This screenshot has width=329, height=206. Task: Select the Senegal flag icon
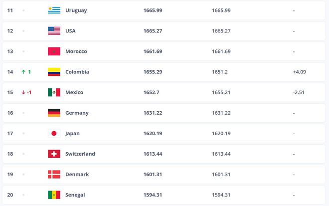pyautogui.click(x=54, y=195)
